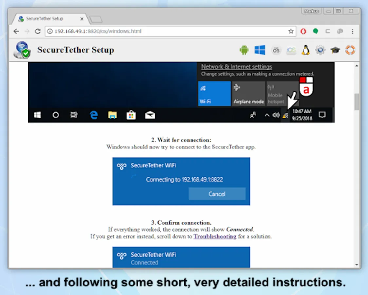Image resolution: width=368 pixels, height=295 pixels.
Task: Bookmark page with the star icon
Action: 291,31
